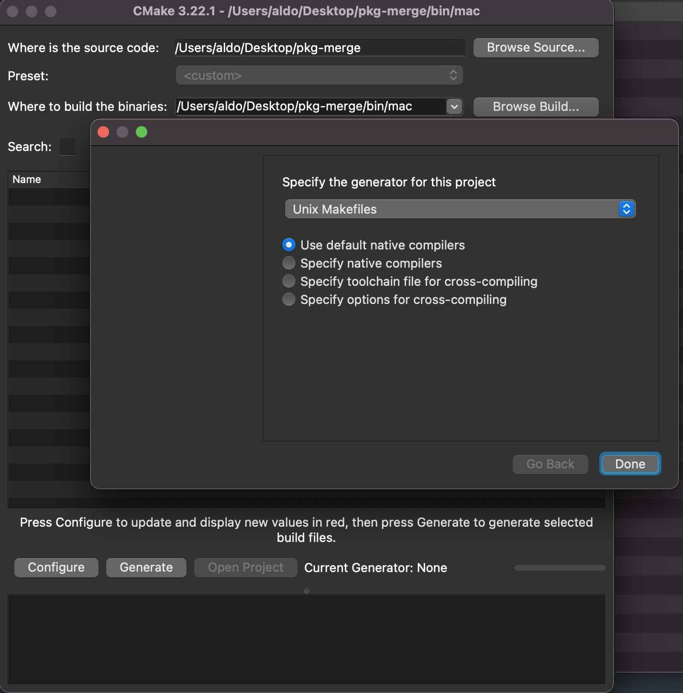Click the Current Generator: None label

pyautogui.click(x=376, y=568)
